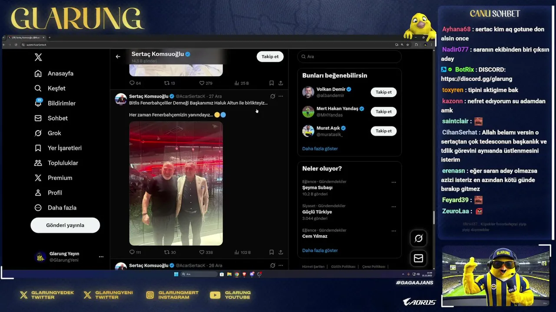Open Sertaç Komsuoğlu avatar on 27 Ara post
This screenshot has height=312, width=556.
(121, 99)
